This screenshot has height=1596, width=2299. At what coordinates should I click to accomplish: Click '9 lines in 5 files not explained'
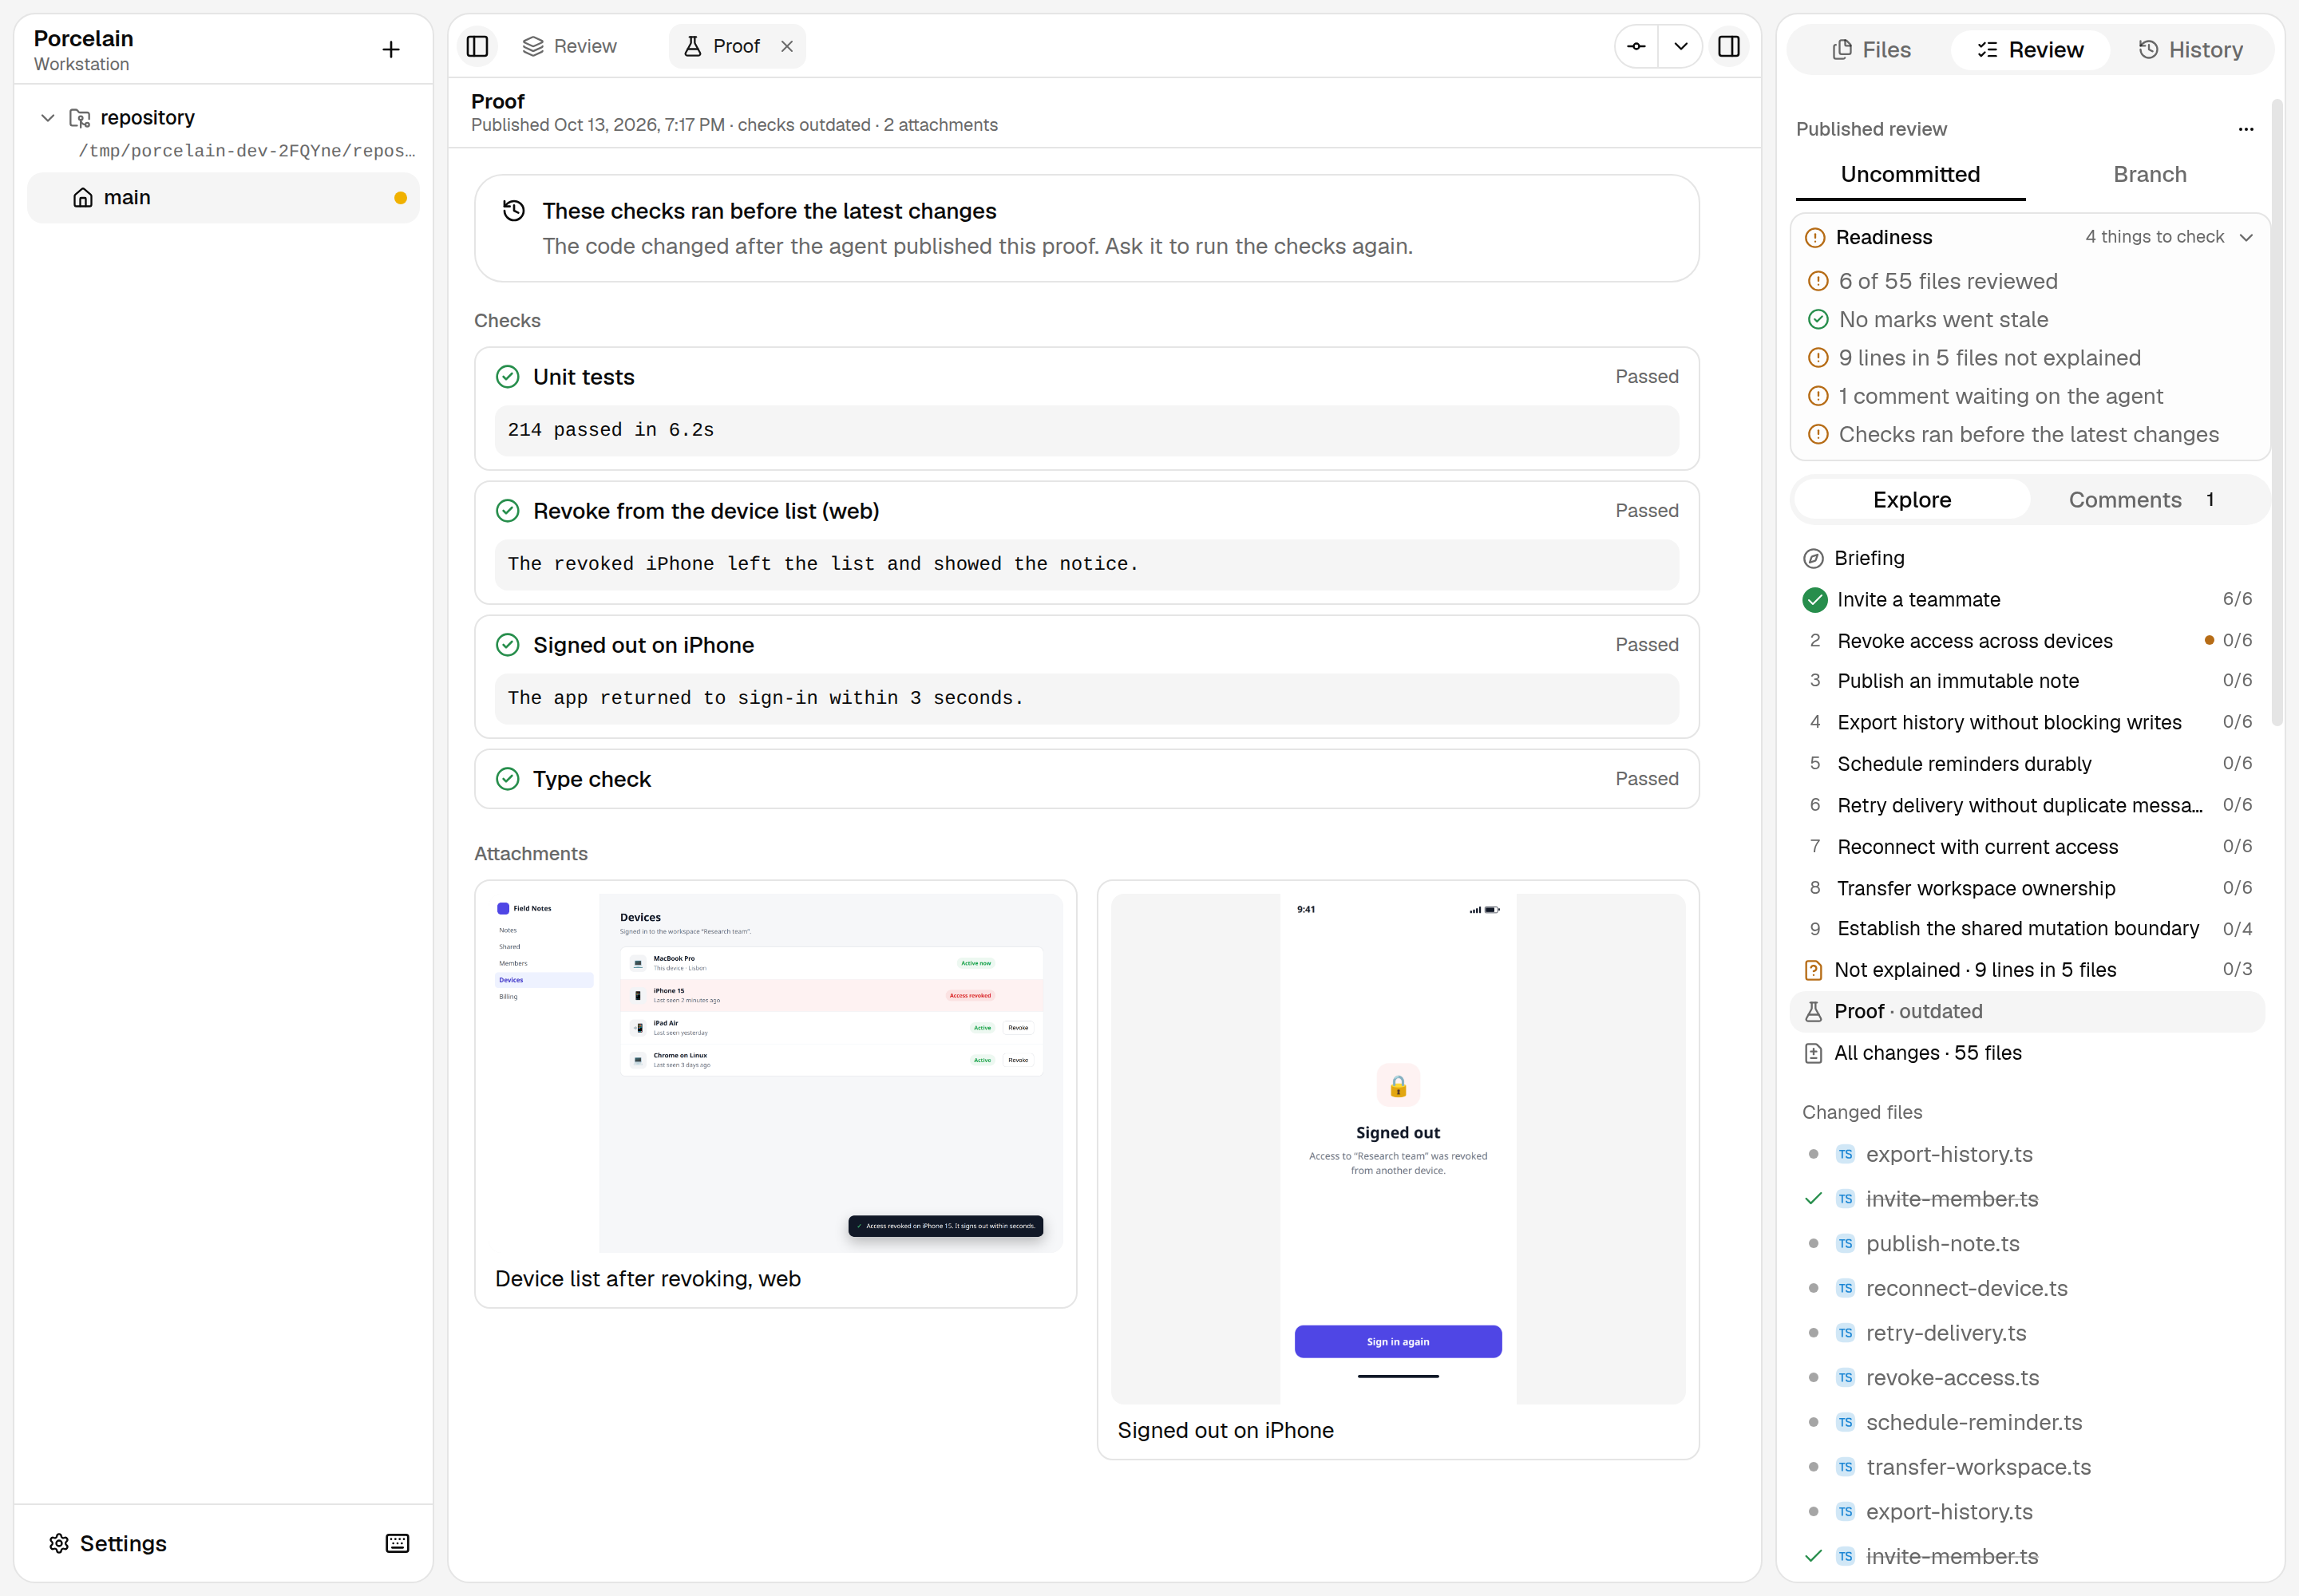[1988, 358]
